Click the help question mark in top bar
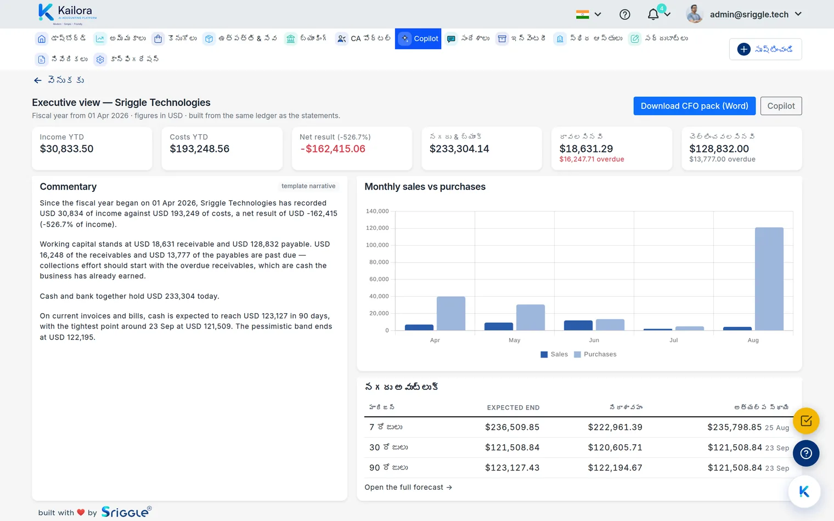Image resolution: width=834 pixels, height=521 pixels. [625, 15]
